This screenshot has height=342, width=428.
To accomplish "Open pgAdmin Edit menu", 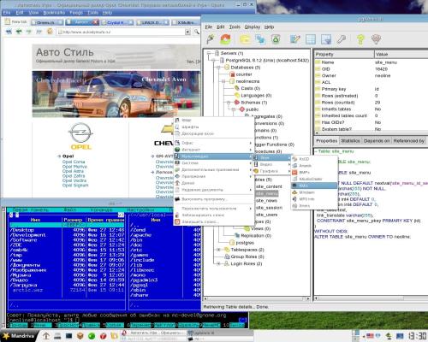I will point(221,27).
